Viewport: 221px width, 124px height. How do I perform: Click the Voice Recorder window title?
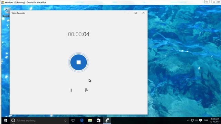[18, 13]
